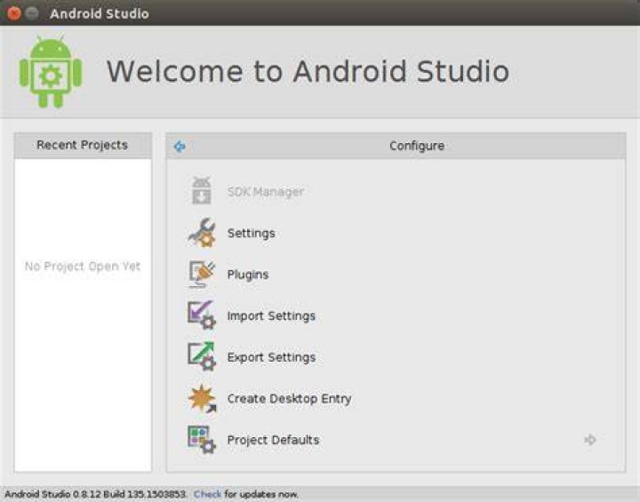Open Project Defaults label
Viewport: 640px width, 502px height.
[273, 440]
